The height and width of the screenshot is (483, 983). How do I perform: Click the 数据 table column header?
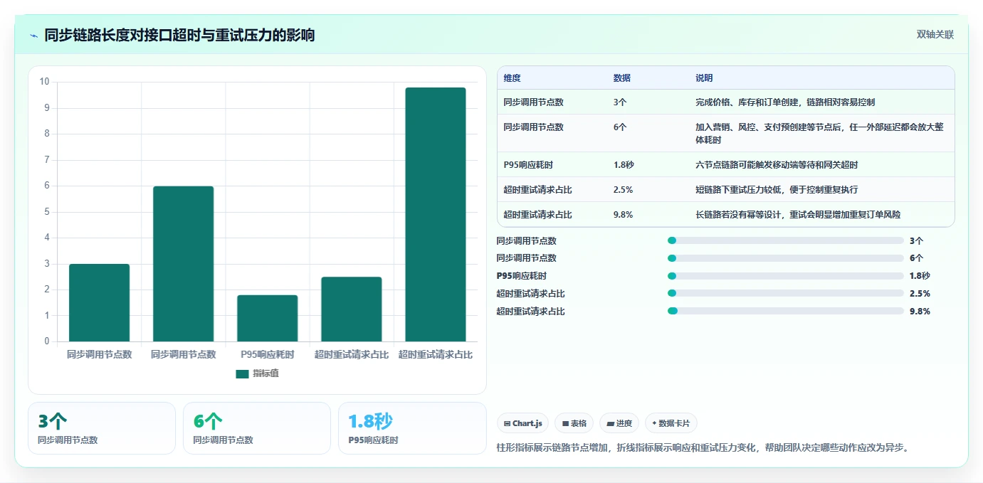(621, 78)
